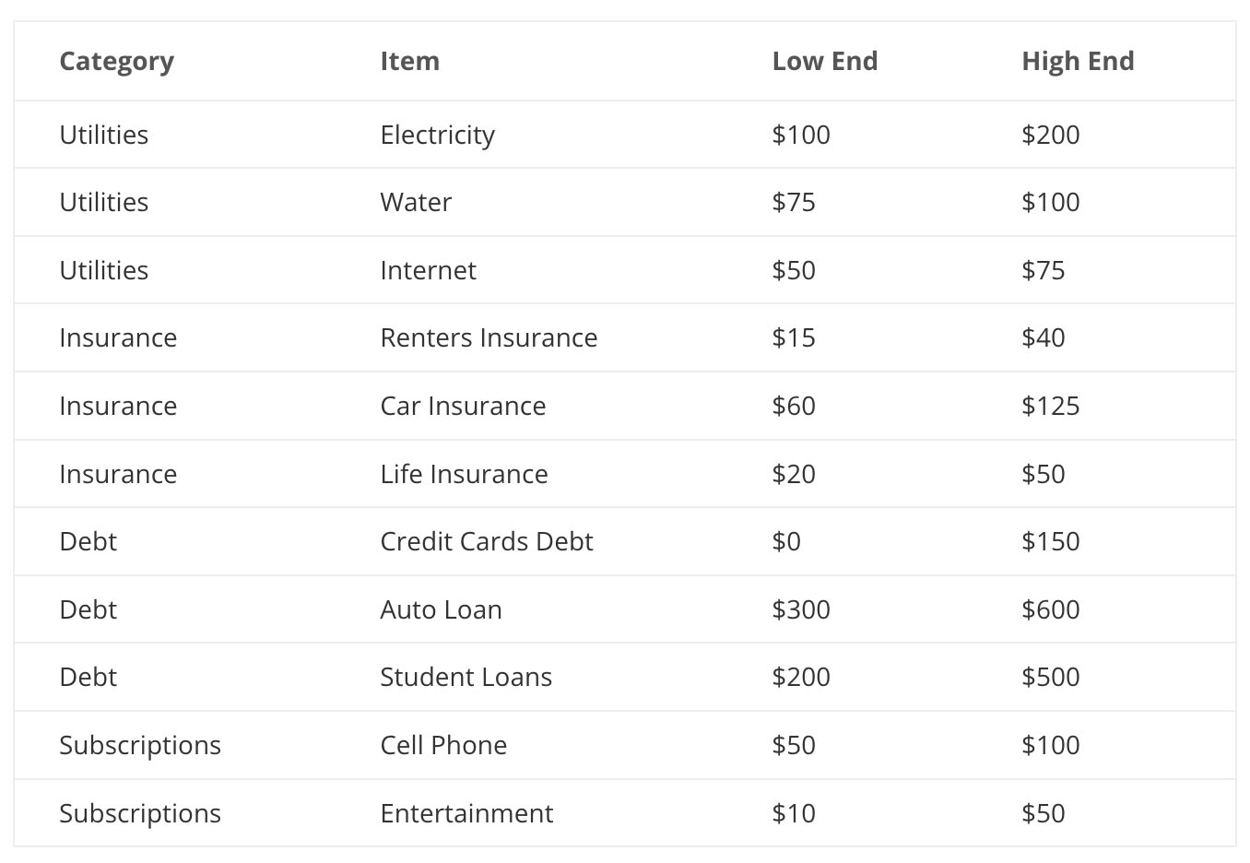Viewport: 1250px width, 863px height.
Task: Select the Electricity item cell
Action: click(437, 135)
